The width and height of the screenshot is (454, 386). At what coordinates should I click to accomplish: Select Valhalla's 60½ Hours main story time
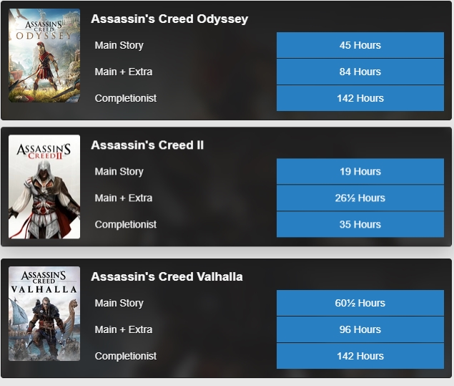click(x=360, y=304)
